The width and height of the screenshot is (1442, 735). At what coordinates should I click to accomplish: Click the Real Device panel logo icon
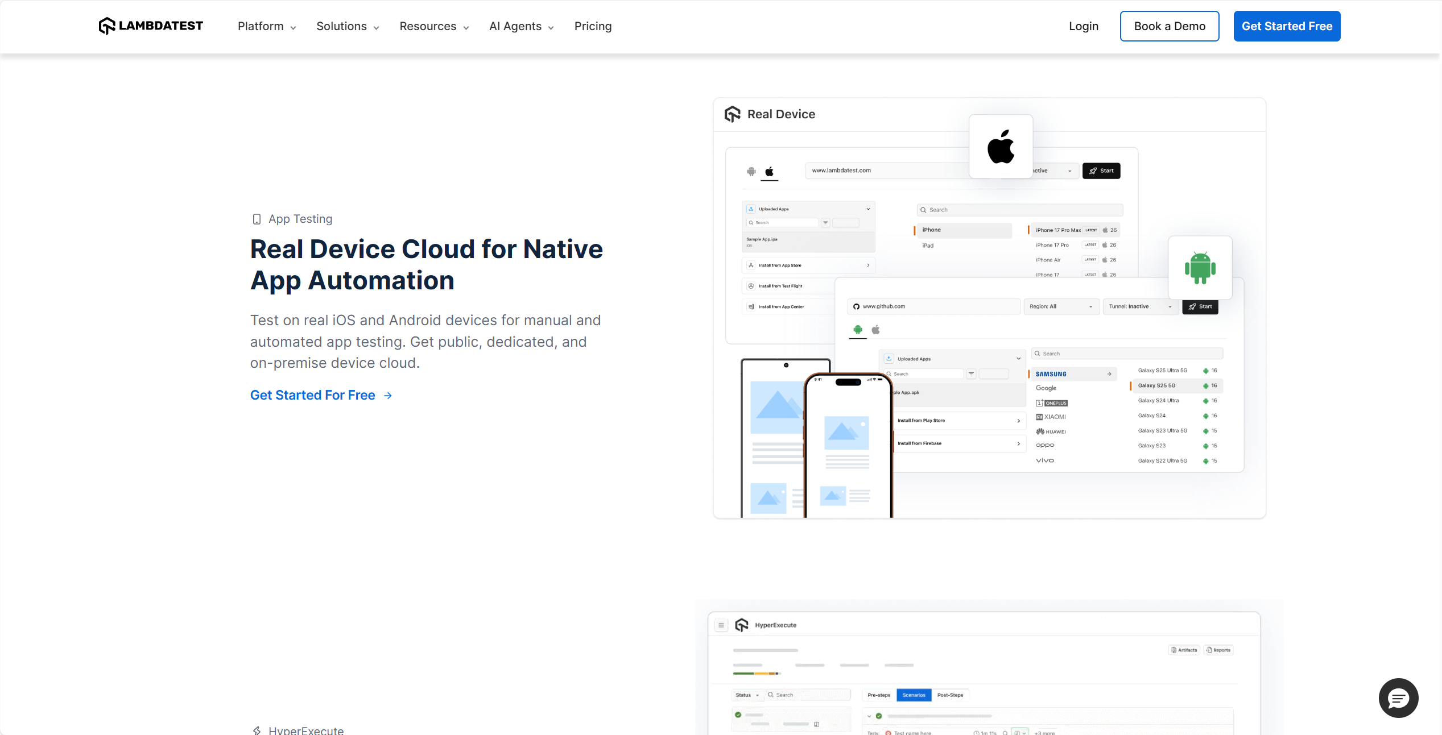733,114
